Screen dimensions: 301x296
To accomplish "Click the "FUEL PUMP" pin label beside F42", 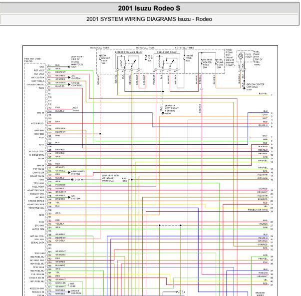I will coord(38,187).
